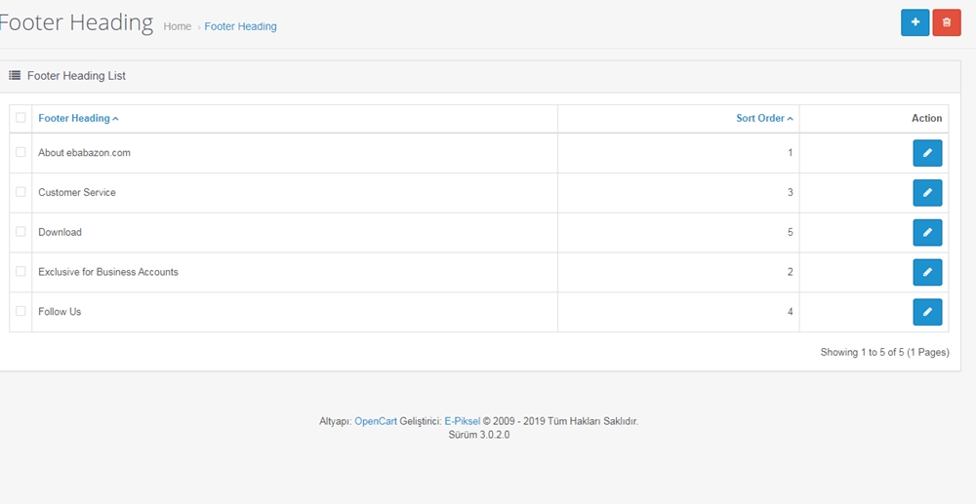Tick the Customer Service row checkbox
This screenshot has width=976, height=504.
pyautogui.click(x=20, y=191)
